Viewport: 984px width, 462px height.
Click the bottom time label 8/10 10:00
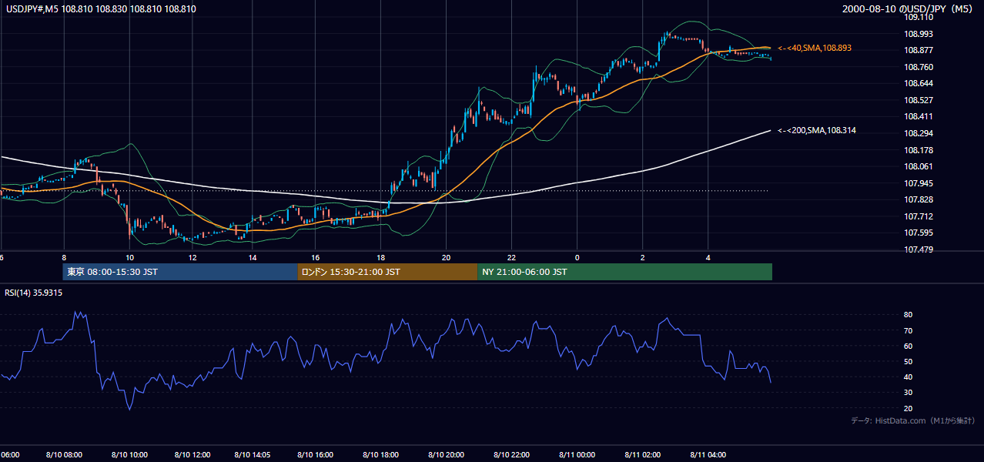click(129, 454)
